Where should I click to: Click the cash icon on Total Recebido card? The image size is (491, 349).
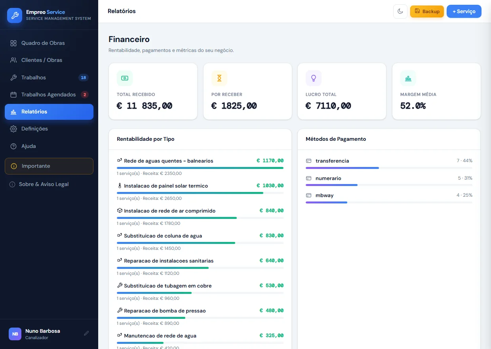tap(124, 78)
